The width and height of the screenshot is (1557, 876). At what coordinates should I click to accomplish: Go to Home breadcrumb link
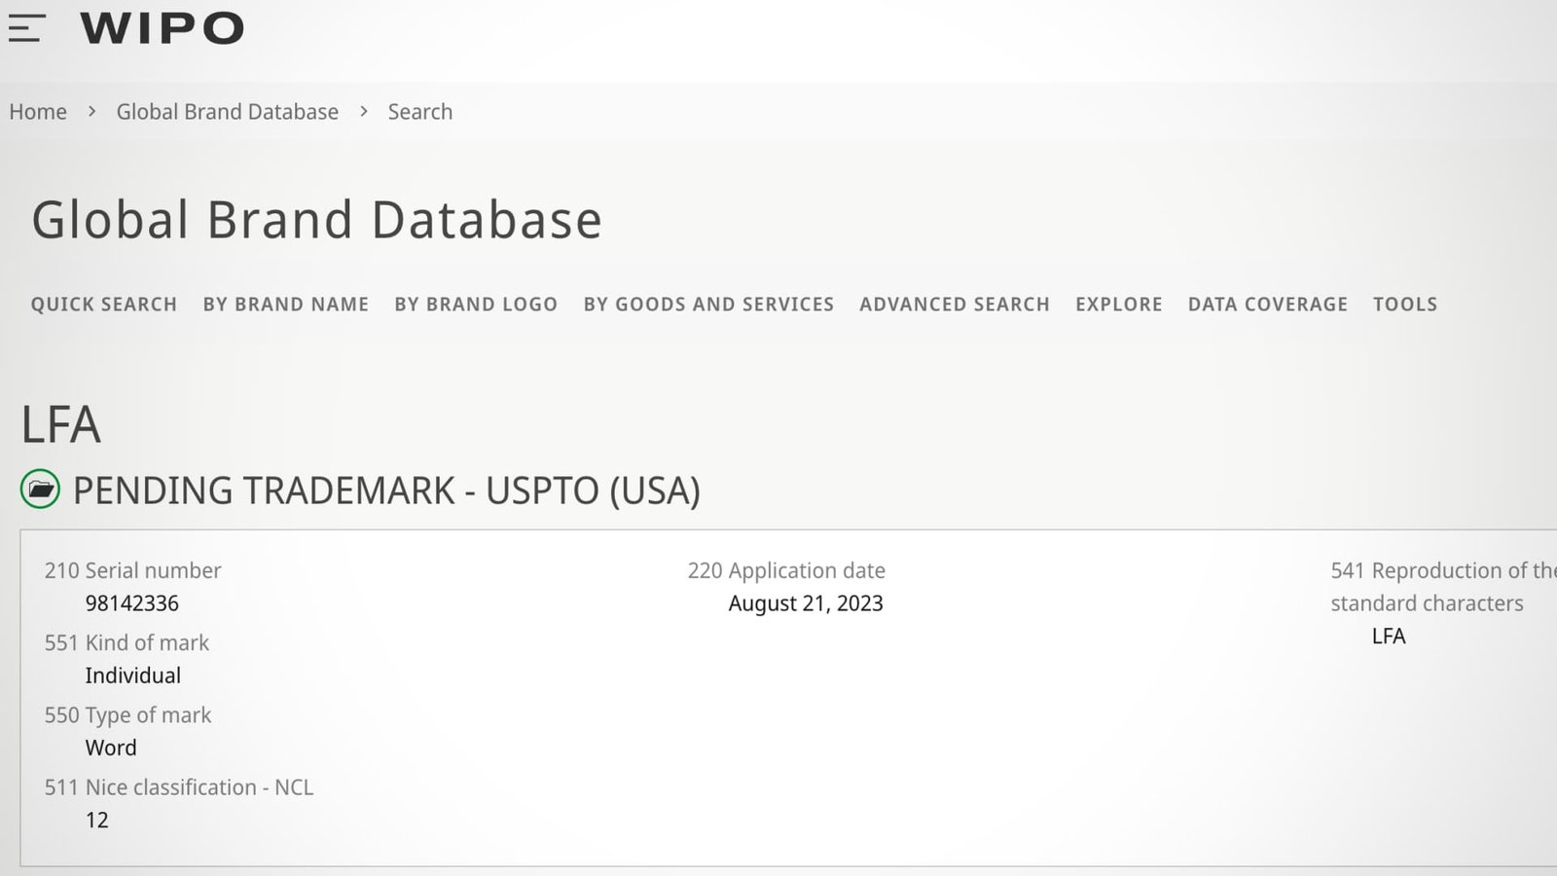tap(38, 112)
